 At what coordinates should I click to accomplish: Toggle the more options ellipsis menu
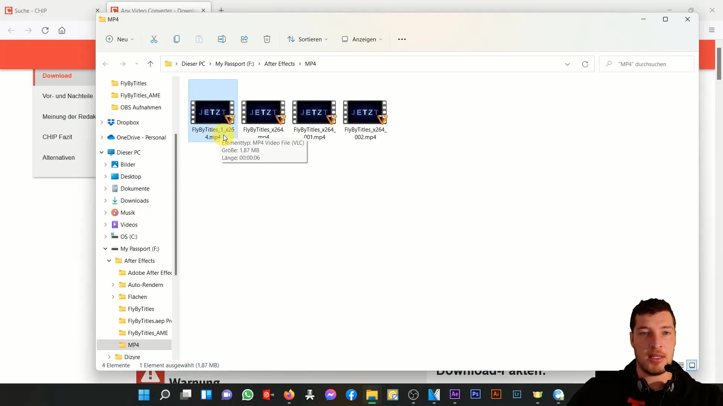(402, 39)
